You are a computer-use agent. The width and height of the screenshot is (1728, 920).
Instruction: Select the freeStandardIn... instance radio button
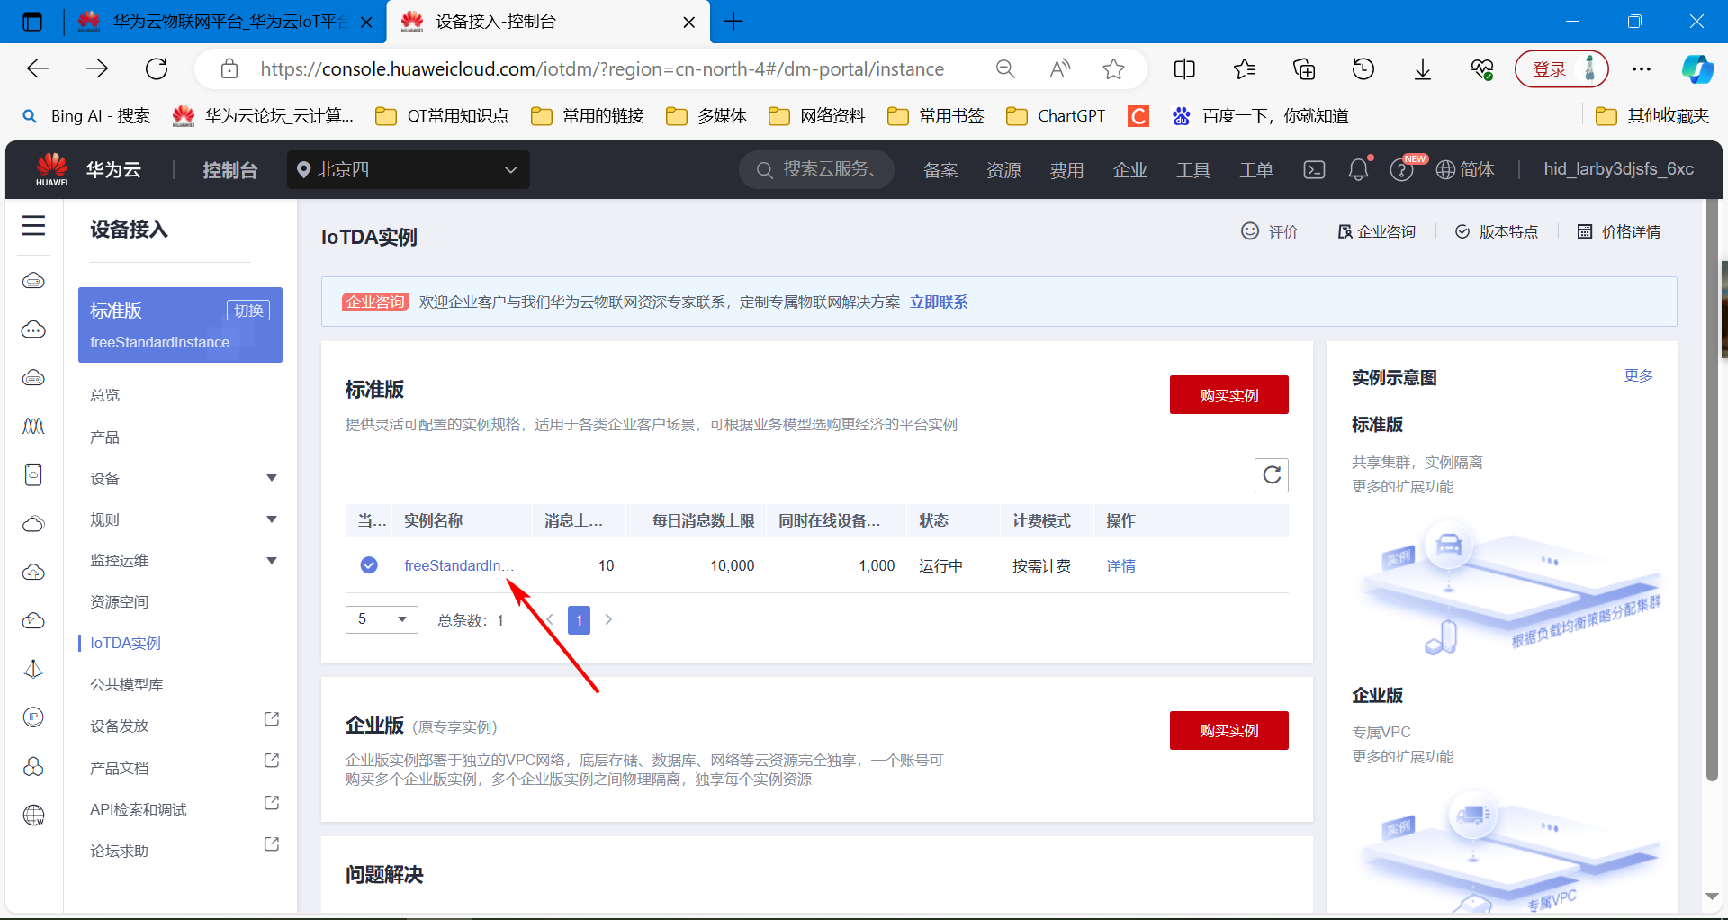pos(369,565)
